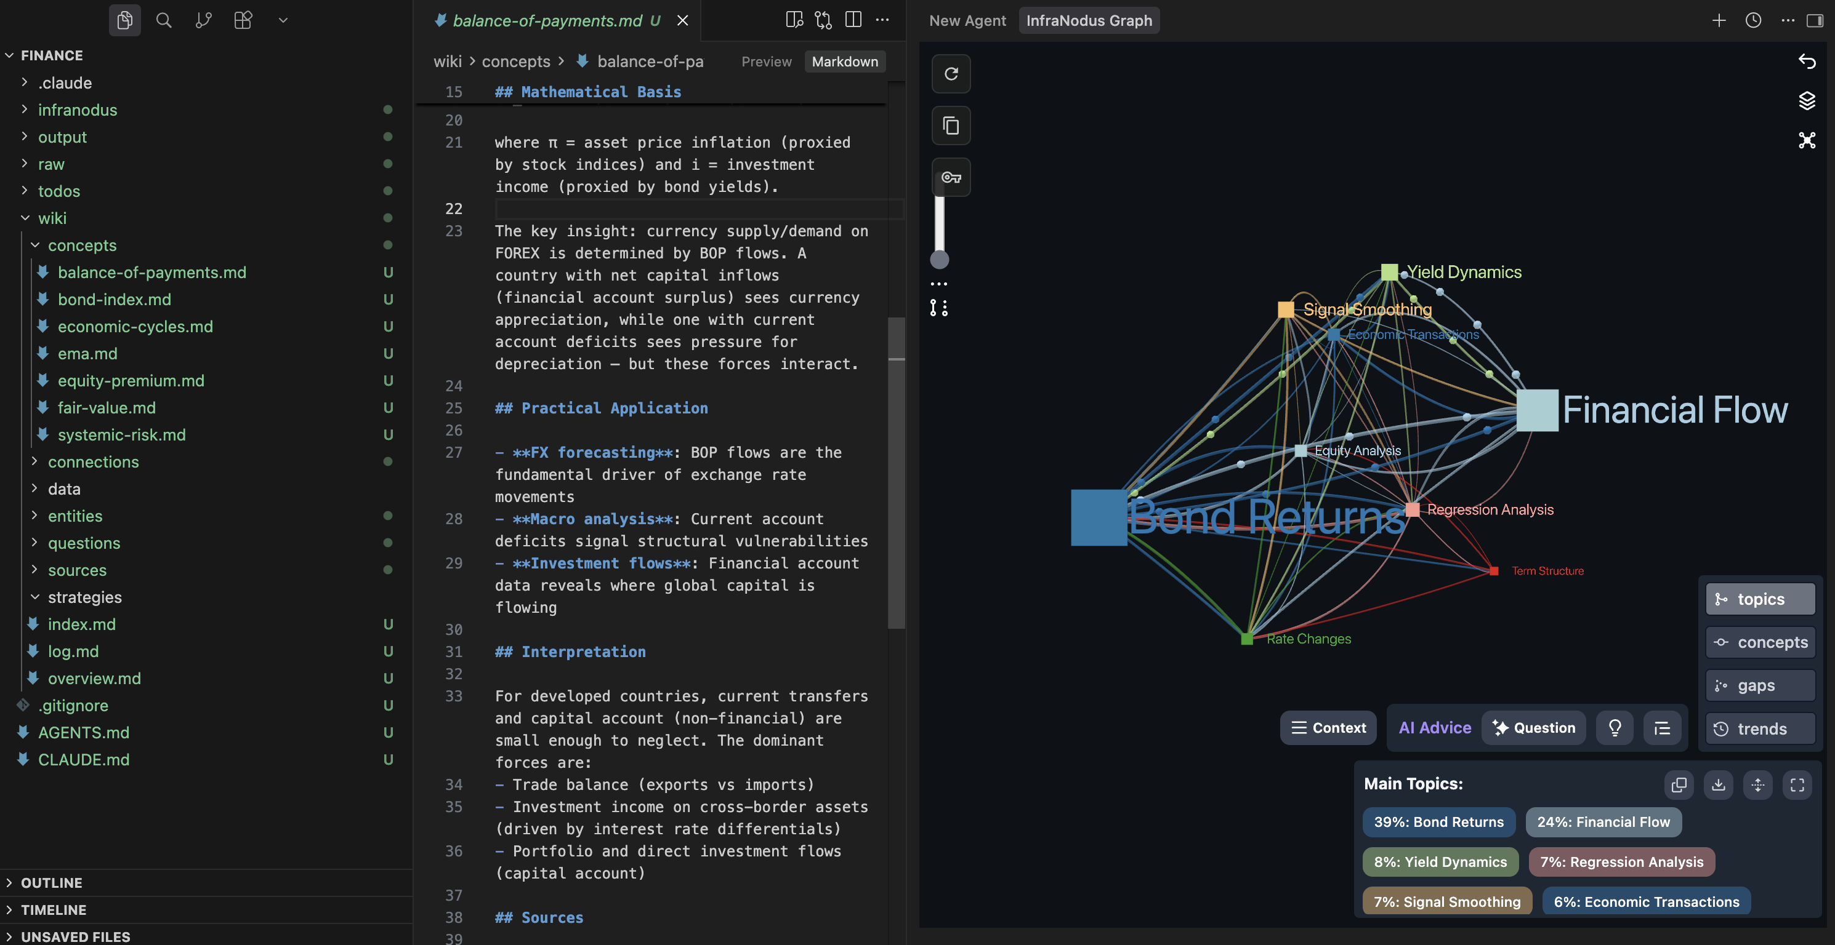The image size is (1835, 945).
Task: Expand the TIMELINE section
Action: (206, 910)
